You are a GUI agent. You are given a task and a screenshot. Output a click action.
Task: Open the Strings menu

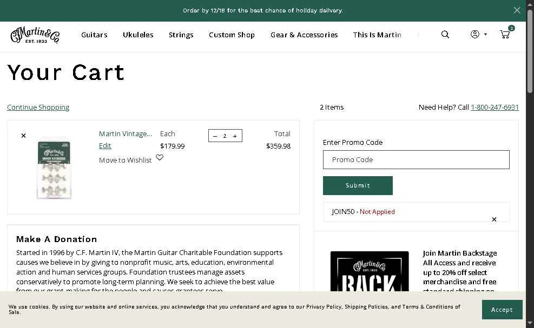tap(181, 35)
